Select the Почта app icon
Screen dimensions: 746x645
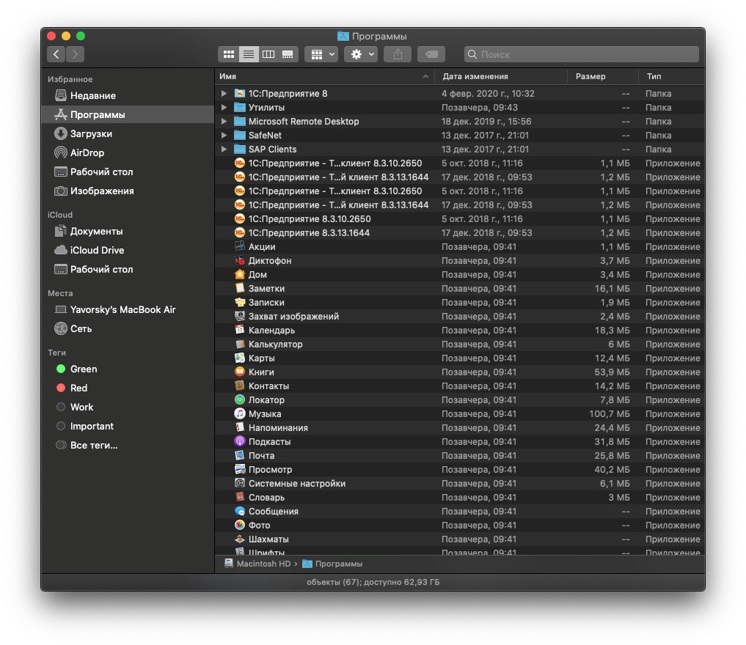240,455
